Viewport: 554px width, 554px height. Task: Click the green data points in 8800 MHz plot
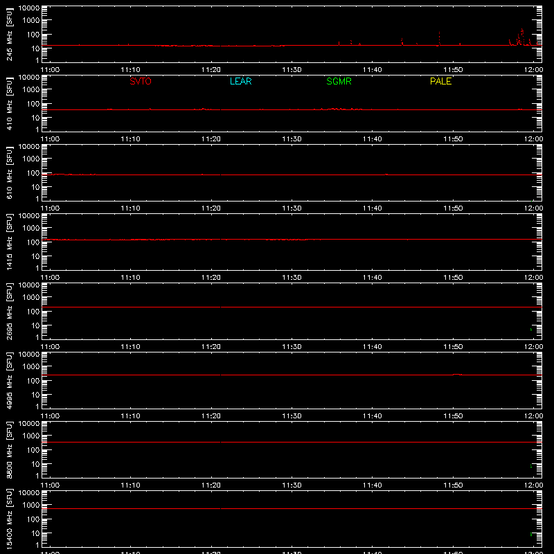pyautogui.click(x=531, y=466)
